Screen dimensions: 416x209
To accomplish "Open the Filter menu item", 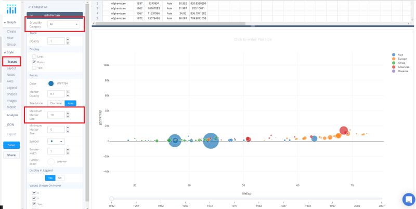I will (x=10, y=38).
